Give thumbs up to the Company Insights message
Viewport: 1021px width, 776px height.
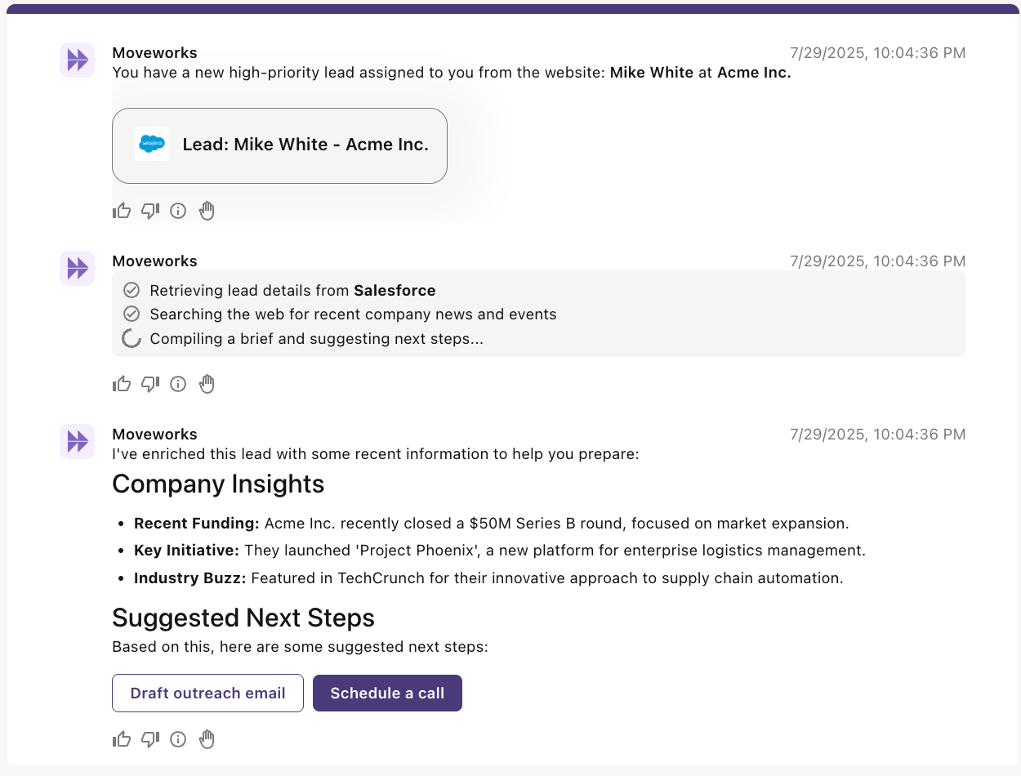click(122, 739)
